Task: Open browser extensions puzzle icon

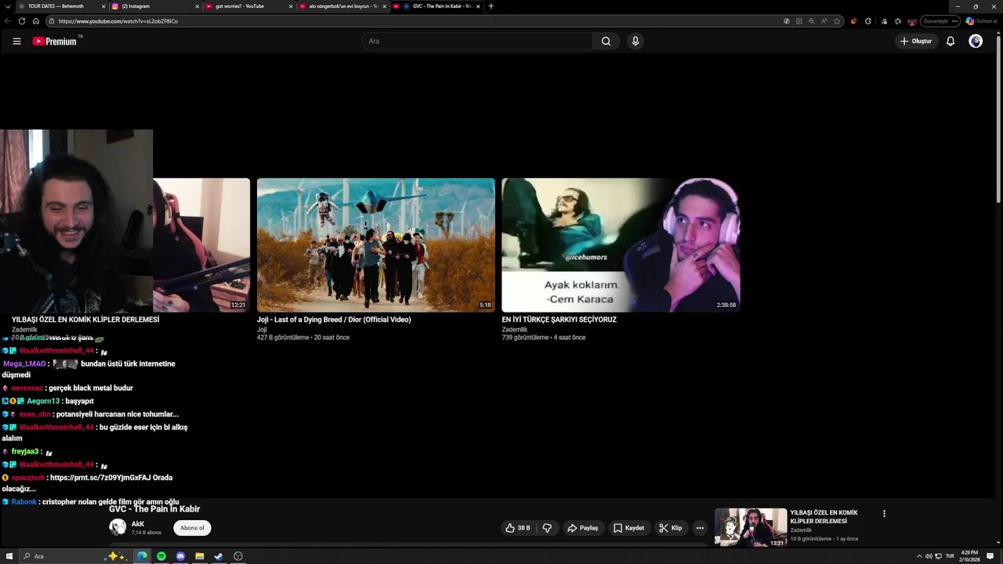Action: pos(868,21)
